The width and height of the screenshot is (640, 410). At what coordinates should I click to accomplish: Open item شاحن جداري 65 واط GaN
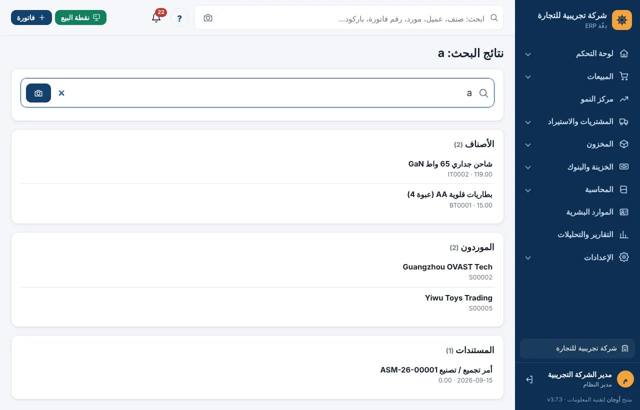(x=257, y=168)
